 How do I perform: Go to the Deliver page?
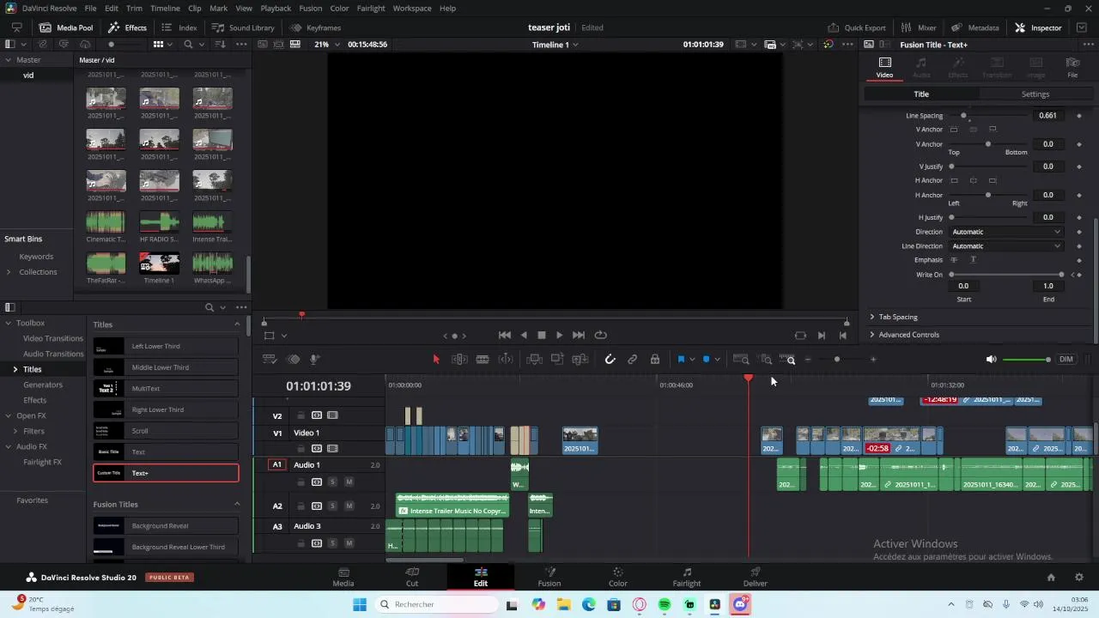click(x=756, y=577)
